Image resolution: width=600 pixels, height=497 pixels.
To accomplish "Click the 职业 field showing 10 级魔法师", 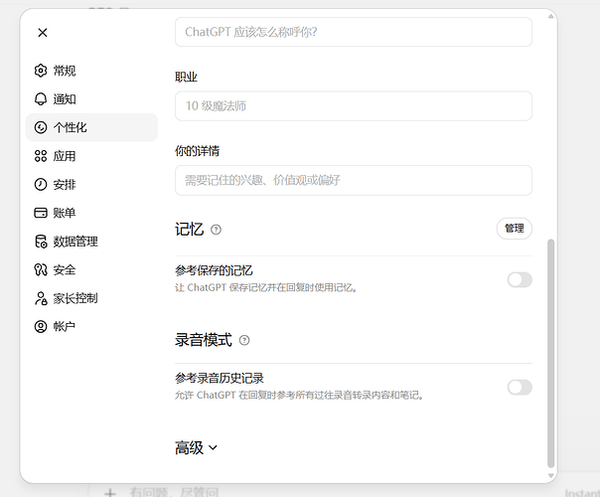I will [354, 106].
